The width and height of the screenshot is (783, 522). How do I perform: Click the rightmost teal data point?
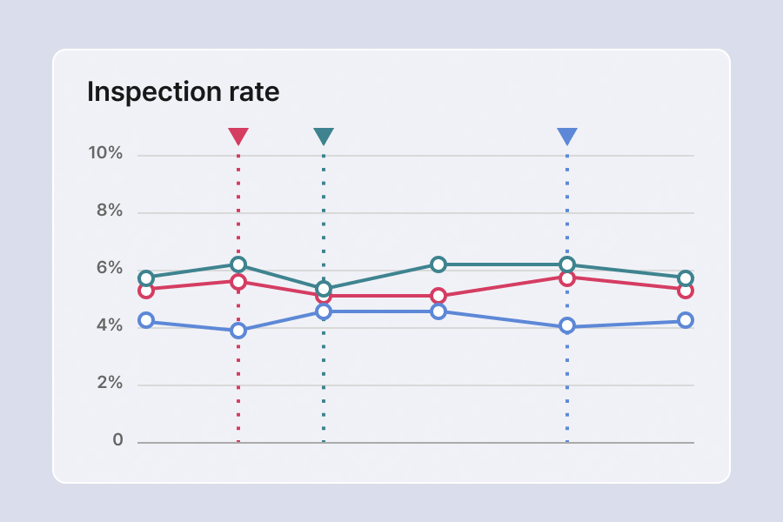point(686,278)
